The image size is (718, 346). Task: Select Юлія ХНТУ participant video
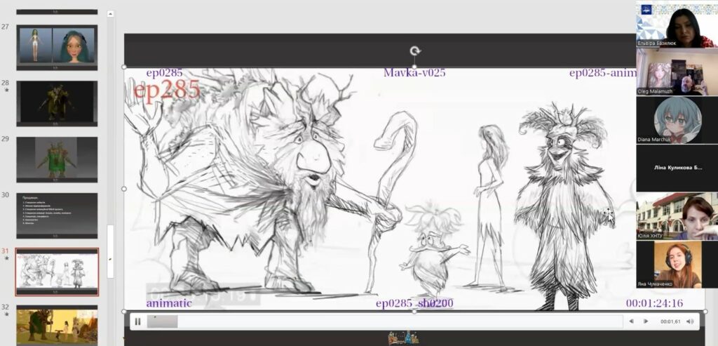677,216
